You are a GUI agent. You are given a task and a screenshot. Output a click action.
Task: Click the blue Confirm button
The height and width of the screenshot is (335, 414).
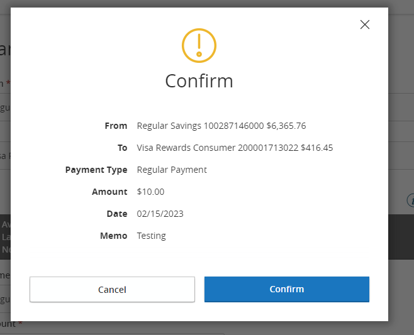(x=287, y=289)
